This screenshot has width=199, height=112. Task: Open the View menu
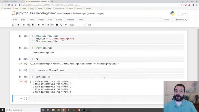click(32, 20)
